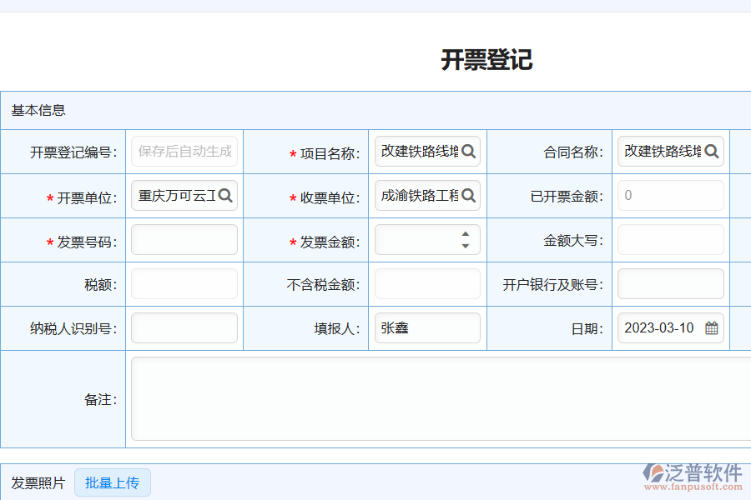Select the 填报人 field showing 张鑫

(x=427, y=327)
